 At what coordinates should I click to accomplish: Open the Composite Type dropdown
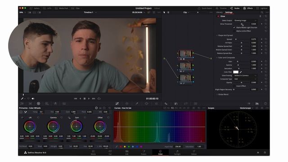point(245,79)
